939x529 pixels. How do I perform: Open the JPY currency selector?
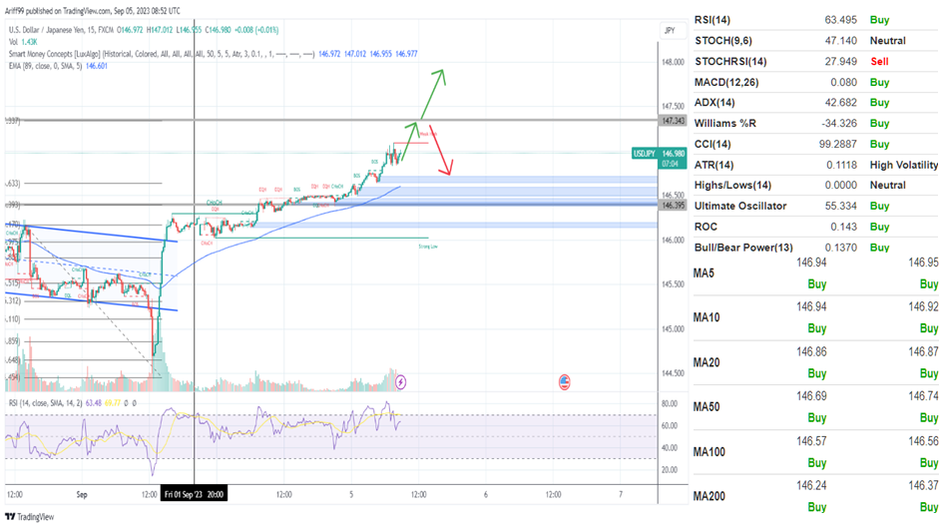pos(669,31)
